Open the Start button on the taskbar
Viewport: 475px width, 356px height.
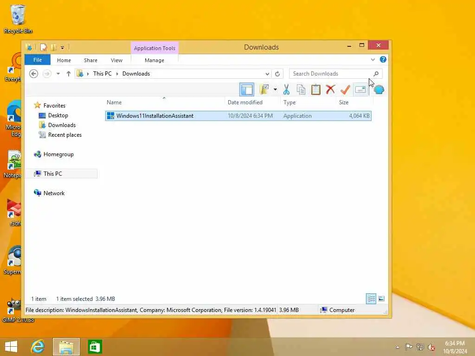11,347
